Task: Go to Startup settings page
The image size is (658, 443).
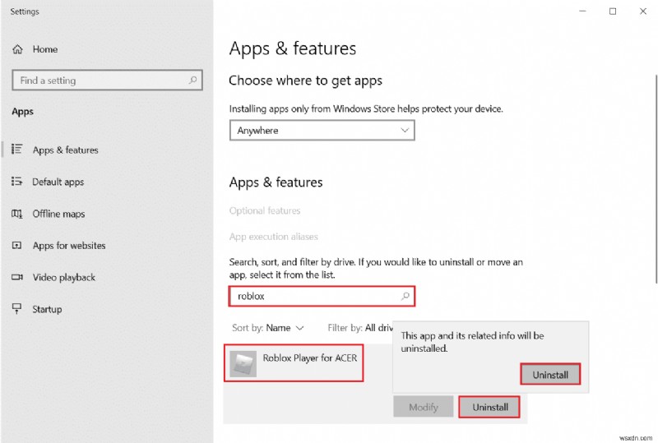Action: pos(47,309)
